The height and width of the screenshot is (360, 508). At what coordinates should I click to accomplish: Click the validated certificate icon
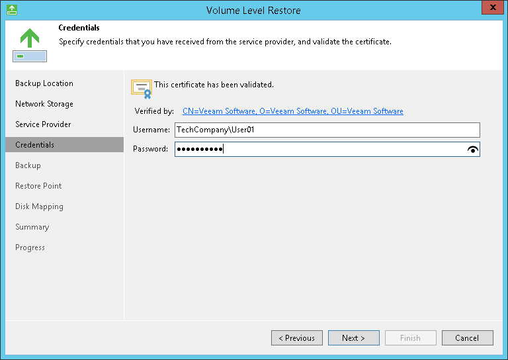coord(142,88)
